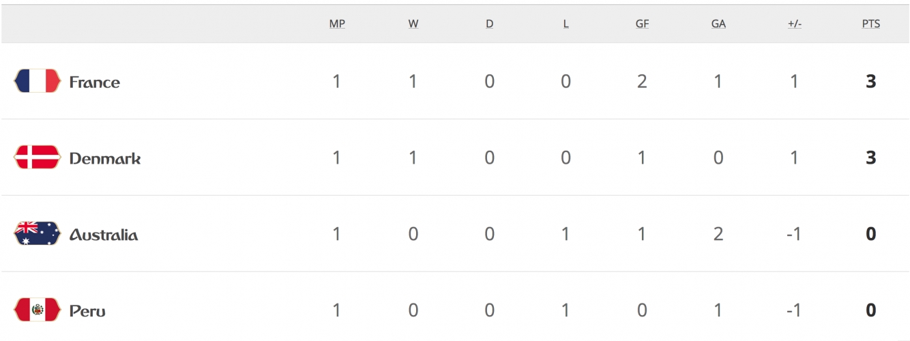Click the MP column header
Screen dimensions: 910x341
coord(337,24)
